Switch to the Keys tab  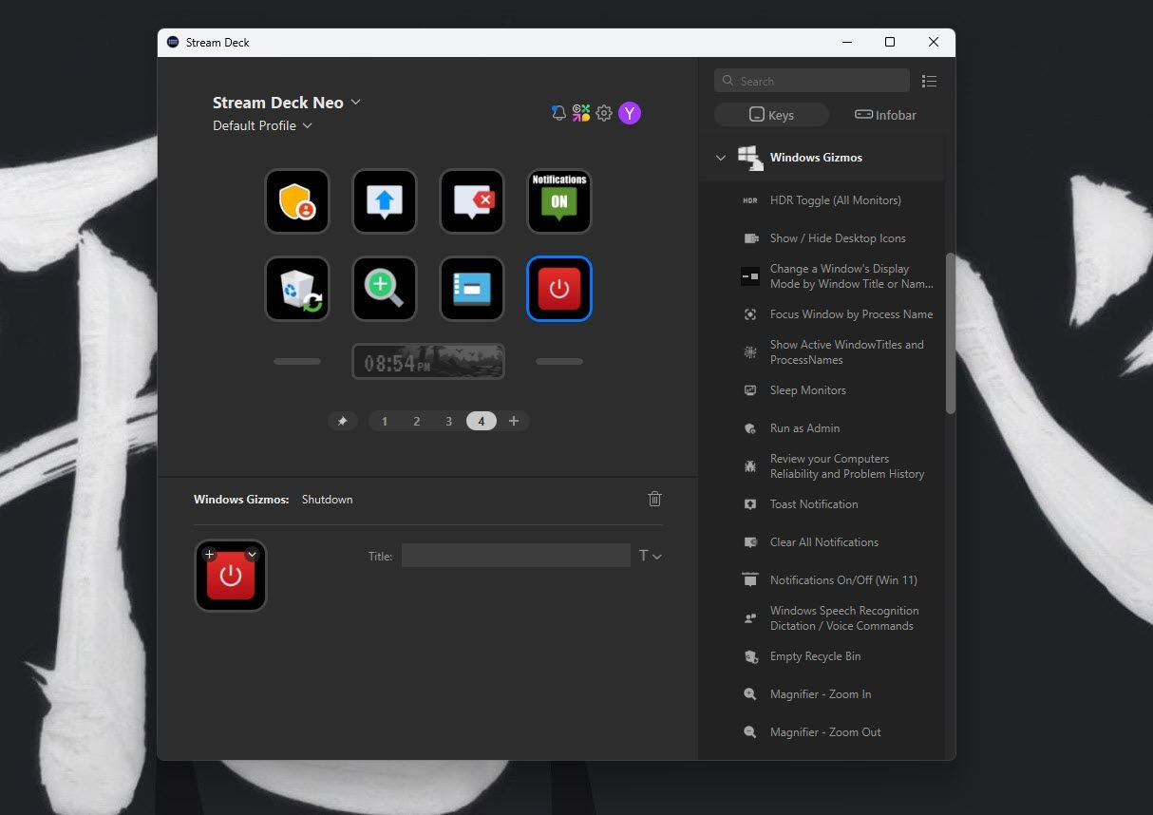click(771, 115)
